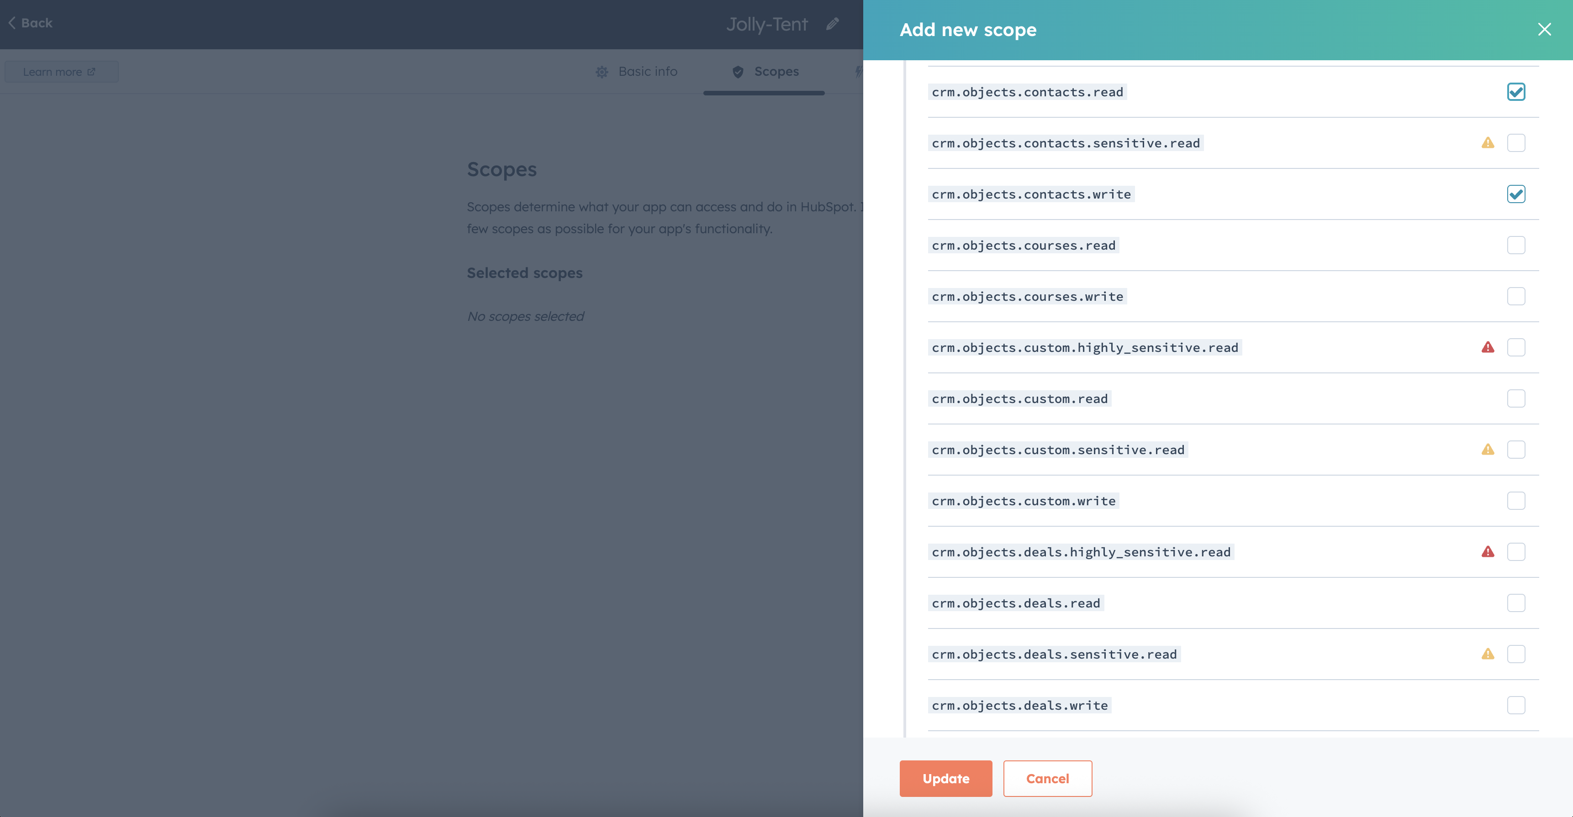Switch to the Basic info tab

click(647, 72)
